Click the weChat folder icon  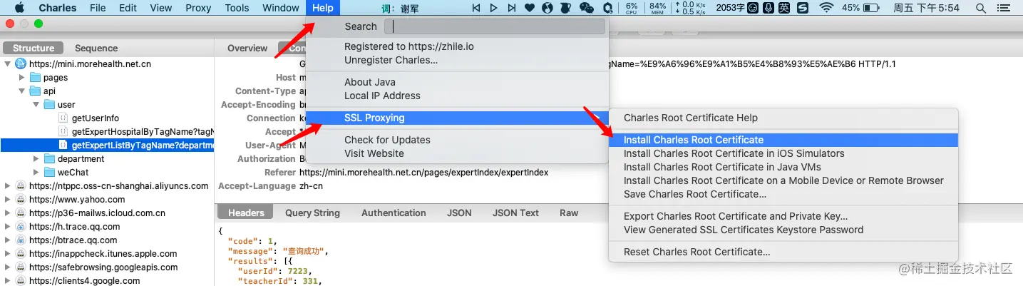tap(48, 172)
